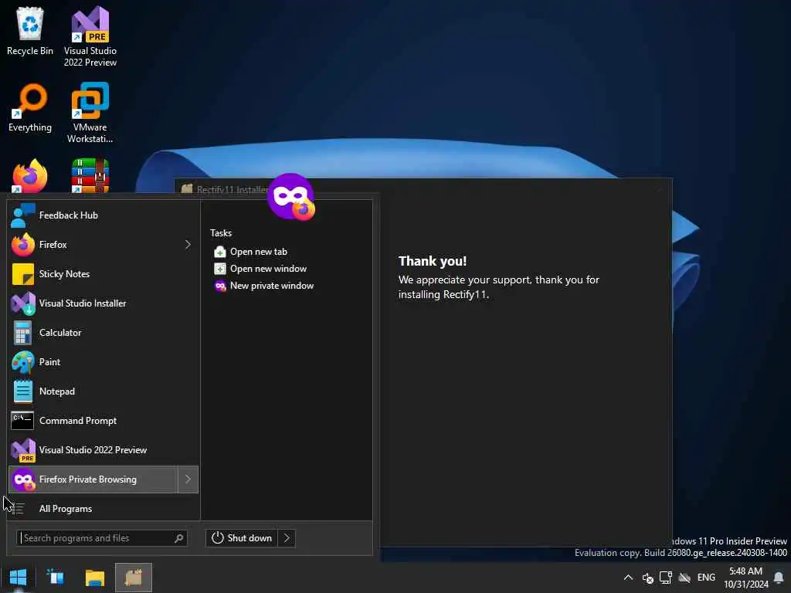791x593 pixels.
Task: Open File Explorer from the taskbar
Action: click(94, 578)
